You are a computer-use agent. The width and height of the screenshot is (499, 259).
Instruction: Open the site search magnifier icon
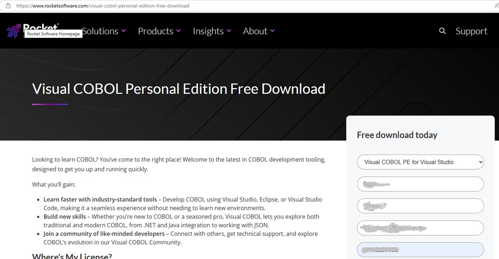[x=442, y=31]
